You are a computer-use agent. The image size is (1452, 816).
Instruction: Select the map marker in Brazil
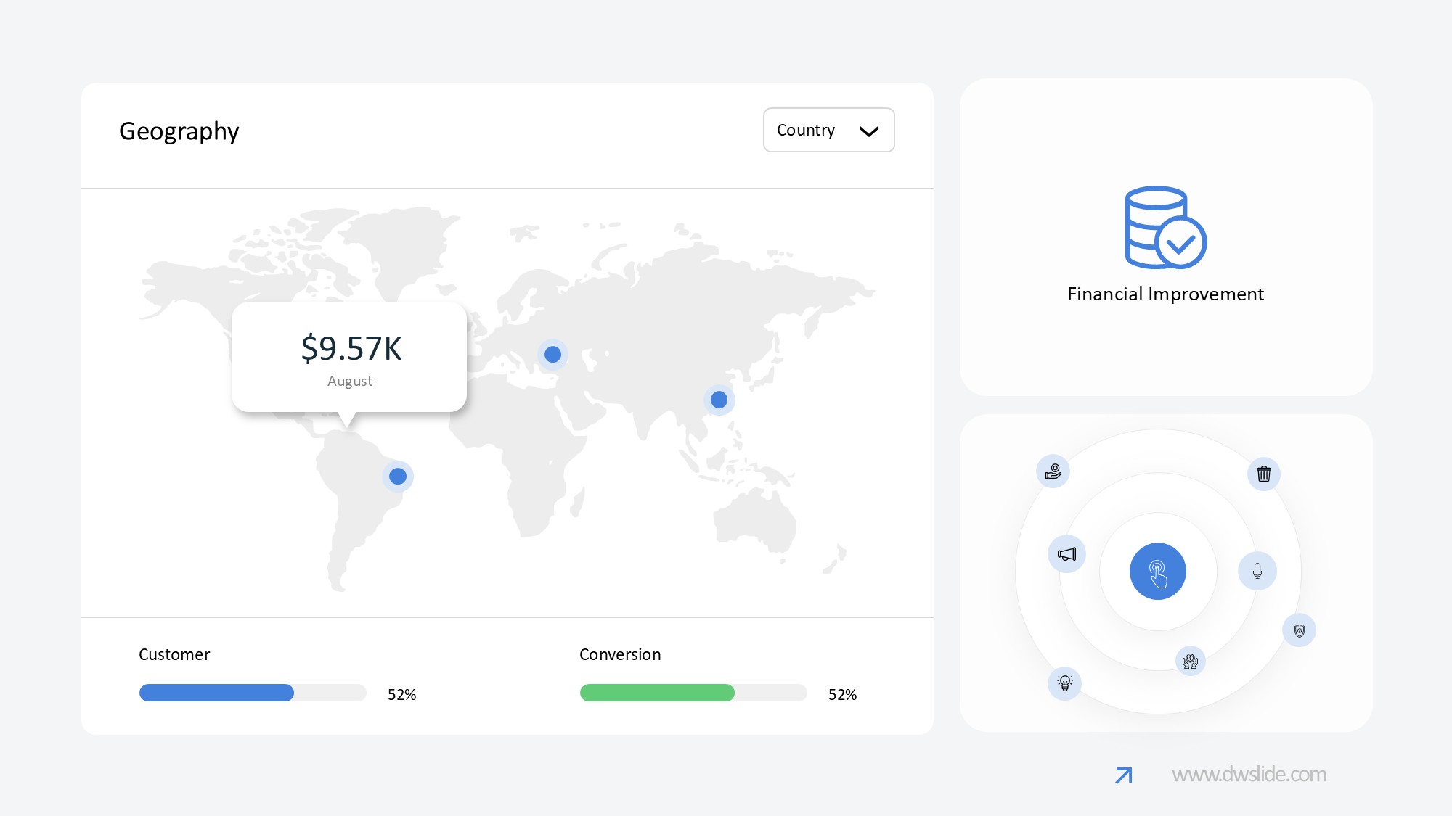click(398, 477)
